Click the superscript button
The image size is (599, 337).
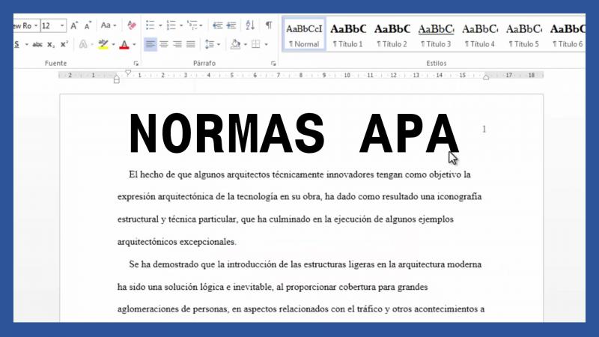click(64, 45)
